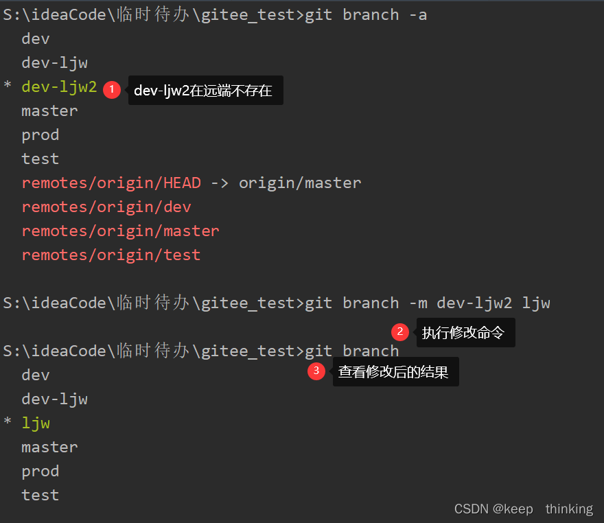Click the remotes/origin/master entry

click(121, 231)
